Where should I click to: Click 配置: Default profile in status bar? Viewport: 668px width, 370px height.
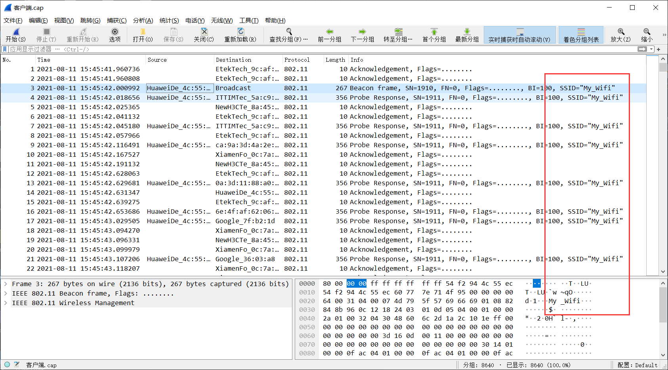637,365
